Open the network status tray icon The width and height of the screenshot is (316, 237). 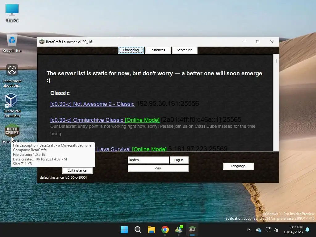coord(268,230)
